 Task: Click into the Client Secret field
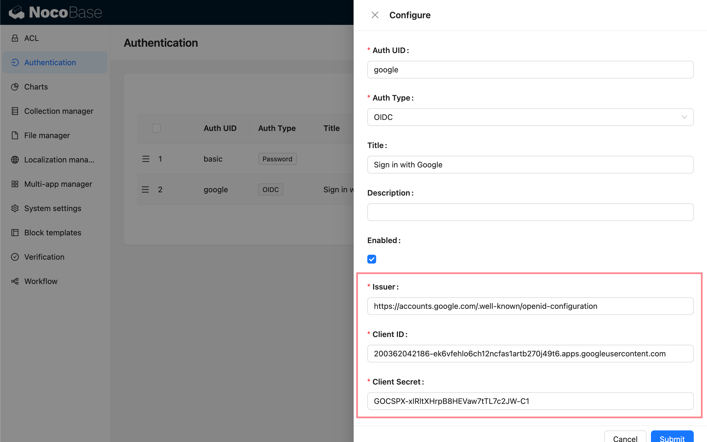tap(530, 401)
